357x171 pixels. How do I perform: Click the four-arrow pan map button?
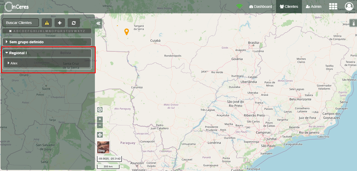click(100, 135)
